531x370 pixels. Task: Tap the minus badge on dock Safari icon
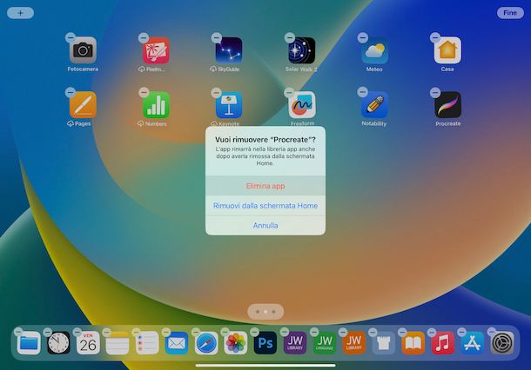(x=196, y=332)
